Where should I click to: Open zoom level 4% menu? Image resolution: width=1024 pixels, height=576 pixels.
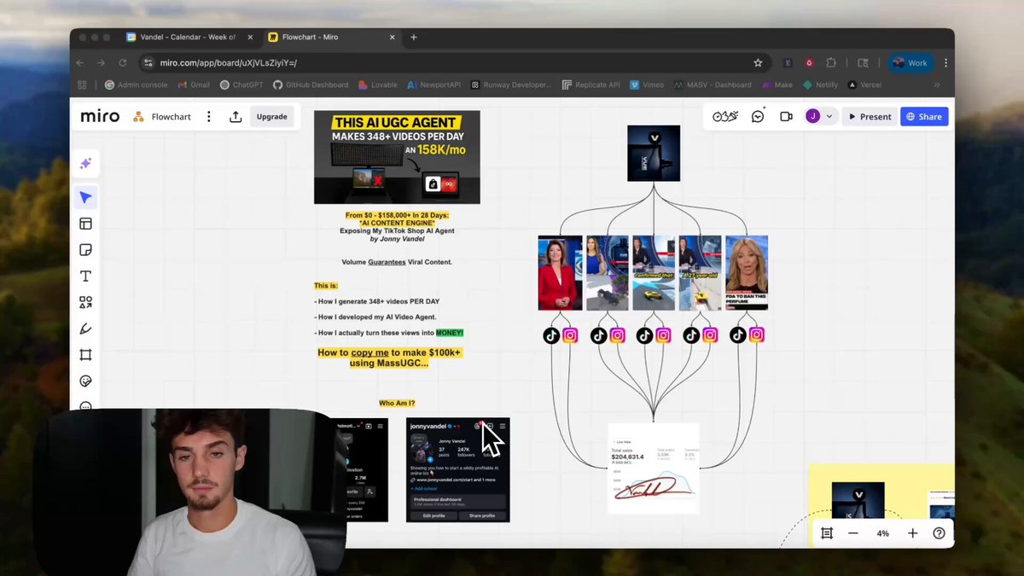[882, 533]
